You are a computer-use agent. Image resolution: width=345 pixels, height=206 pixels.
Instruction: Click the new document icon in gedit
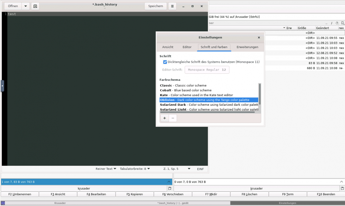pyautogui.click(x=35, y=6)
